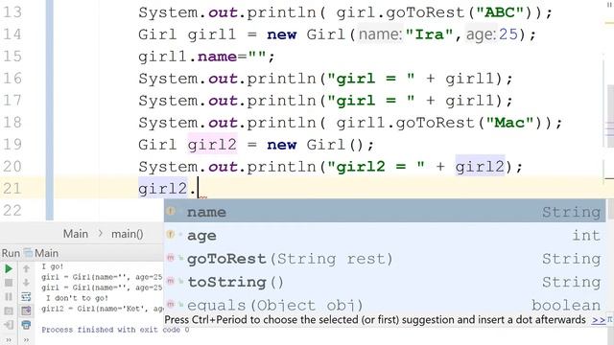Choose the name String completion suggestion
614x345 pixels.
(x=384, y=212)
